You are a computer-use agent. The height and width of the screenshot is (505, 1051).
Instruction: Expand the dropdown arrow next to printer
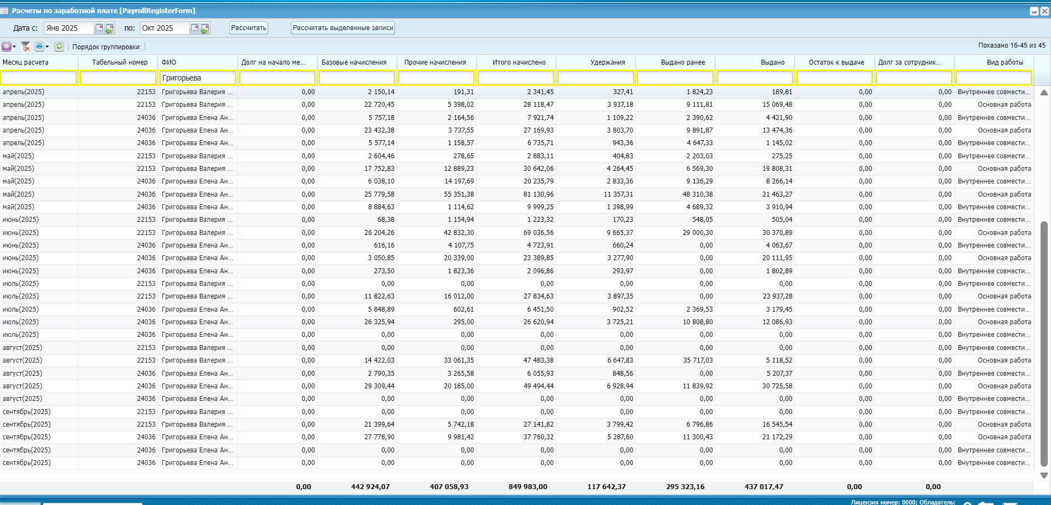coord(47,47)
